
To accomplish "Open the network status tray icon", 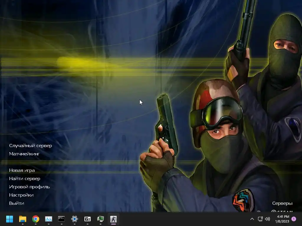I will pyautogui.click(x=260, y=219).
